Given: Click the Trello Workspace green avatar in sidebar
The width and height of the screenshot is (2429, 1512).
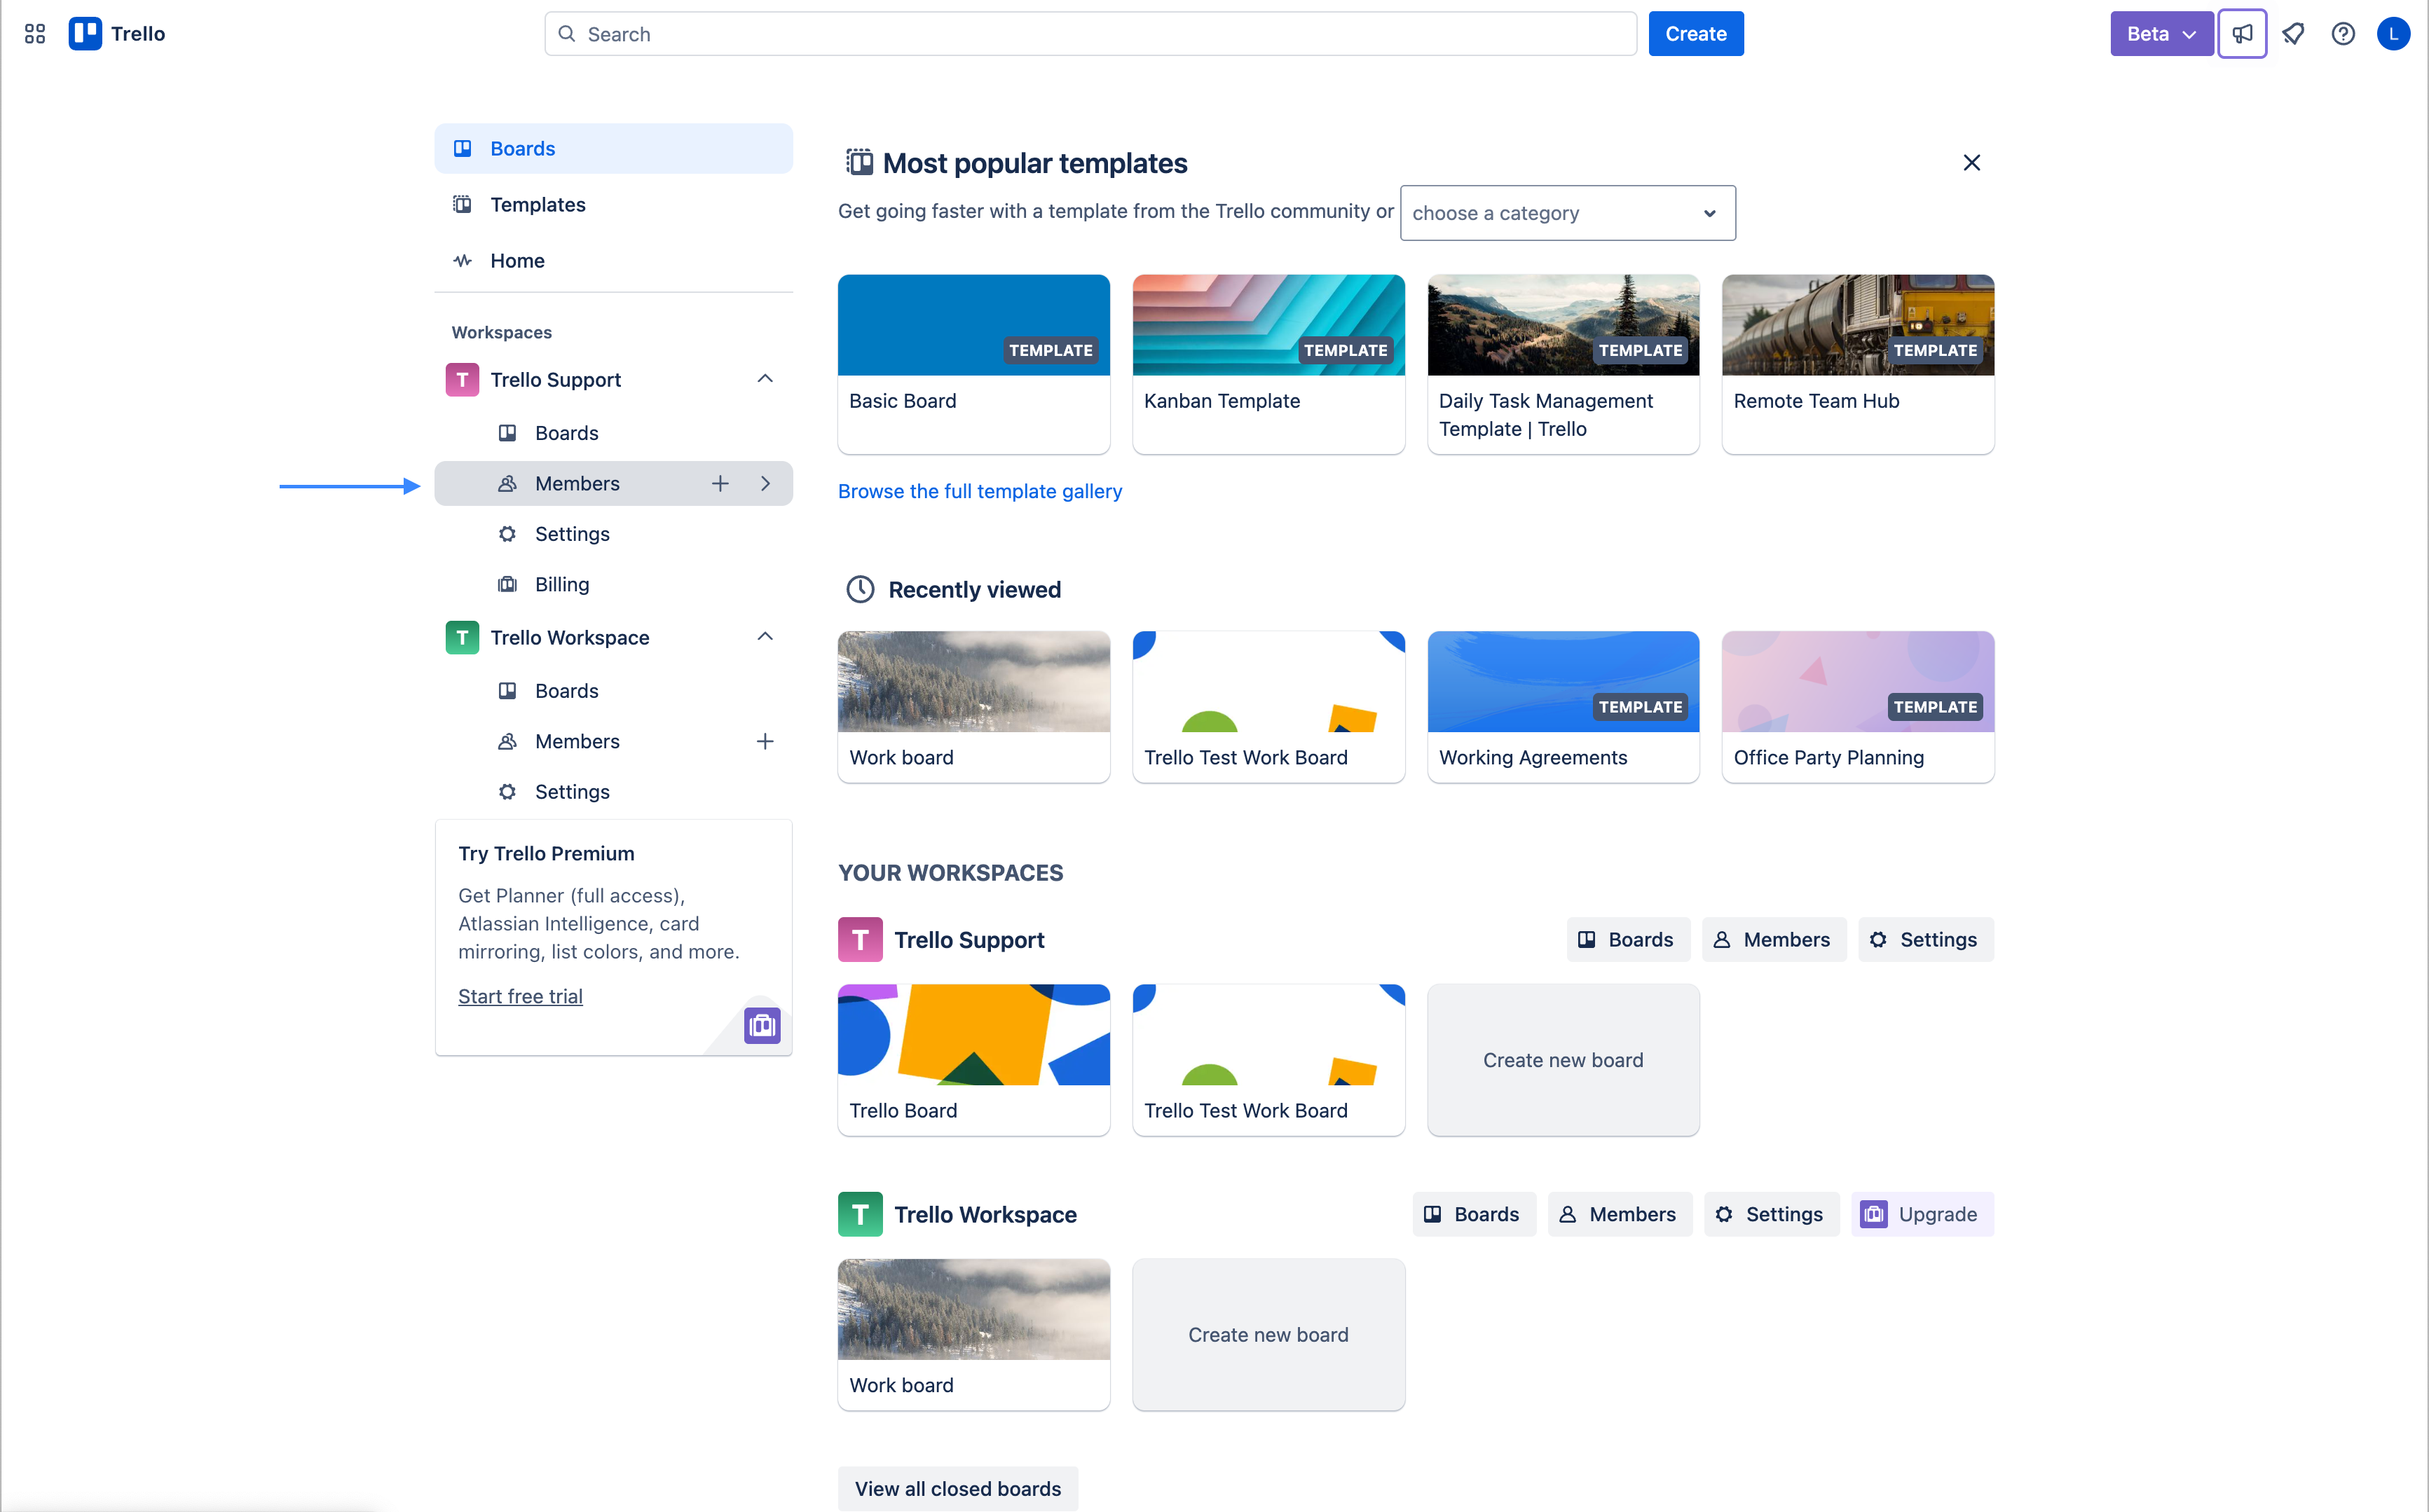Looking at the screenshot, I should (462, 638).
